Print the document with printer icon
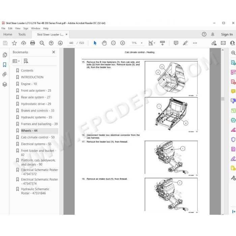 [x=32, y=43]
